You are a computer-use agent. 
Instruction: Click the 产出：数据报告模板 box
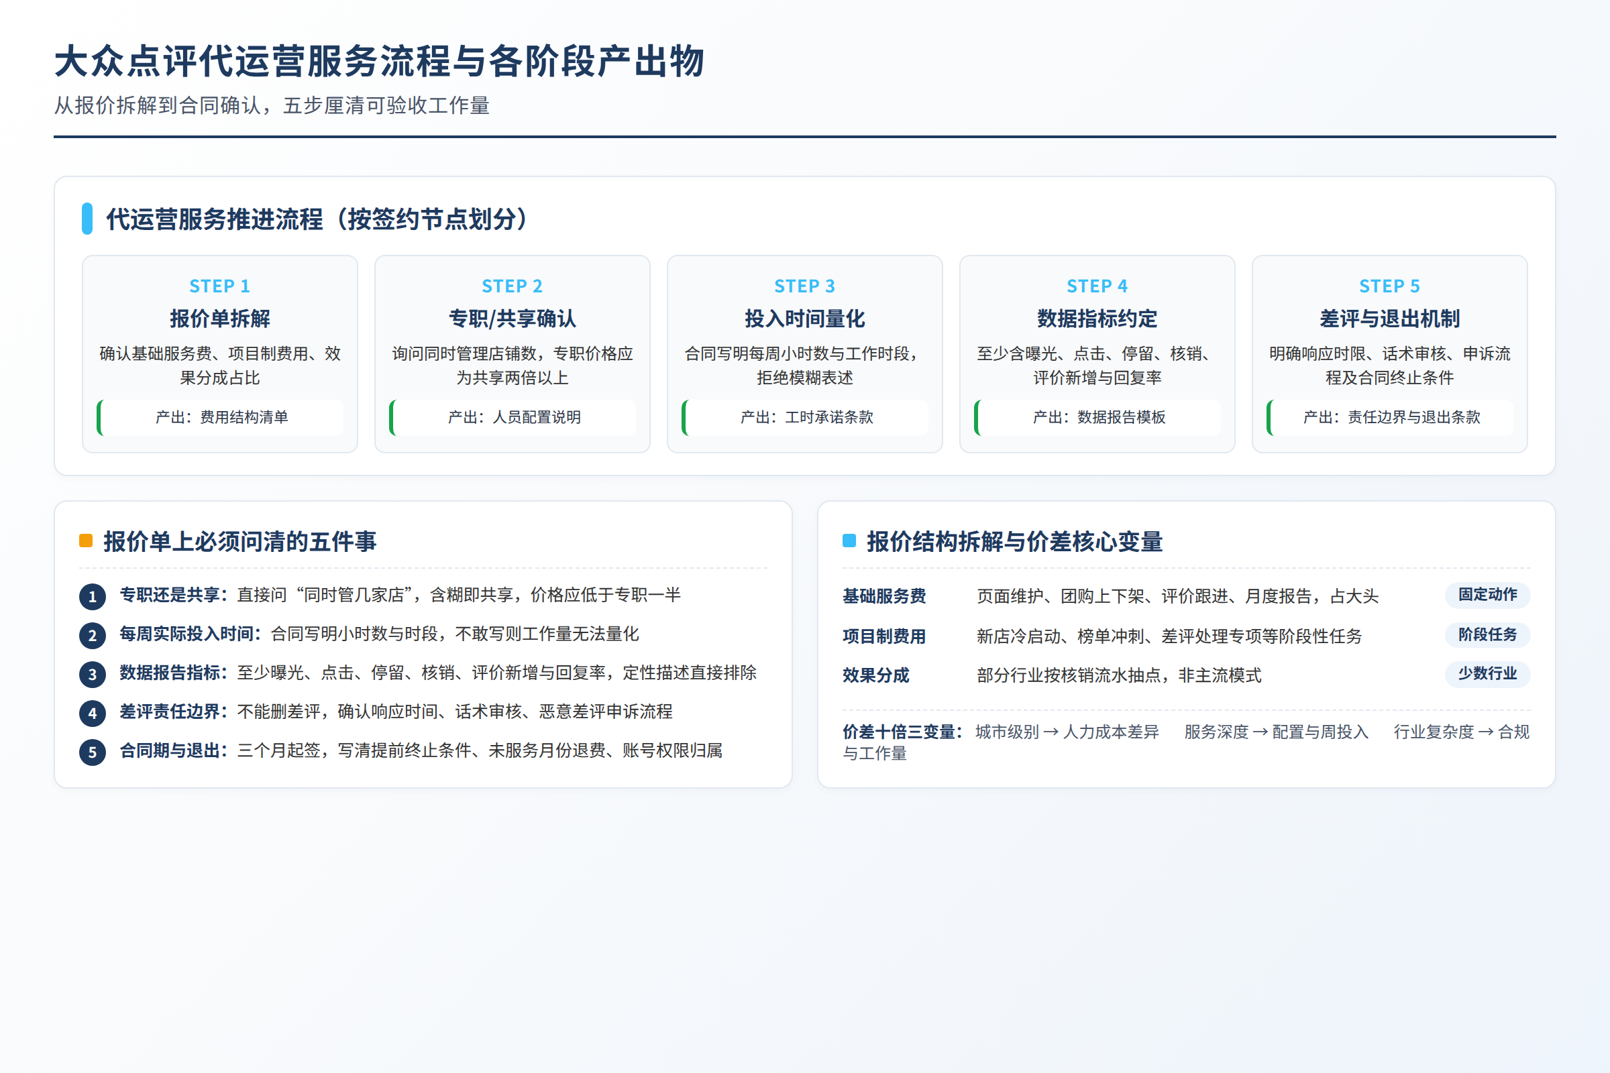pos(1098,417)
